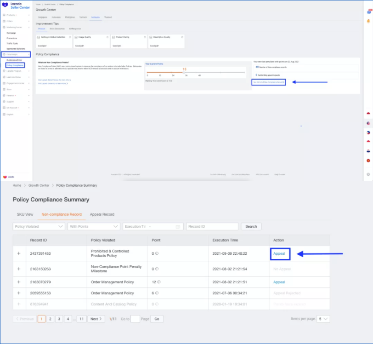The image size is (373, 344).
Task: Click info icon in record 2437391453 Point cell
Action: coord(157,253)
